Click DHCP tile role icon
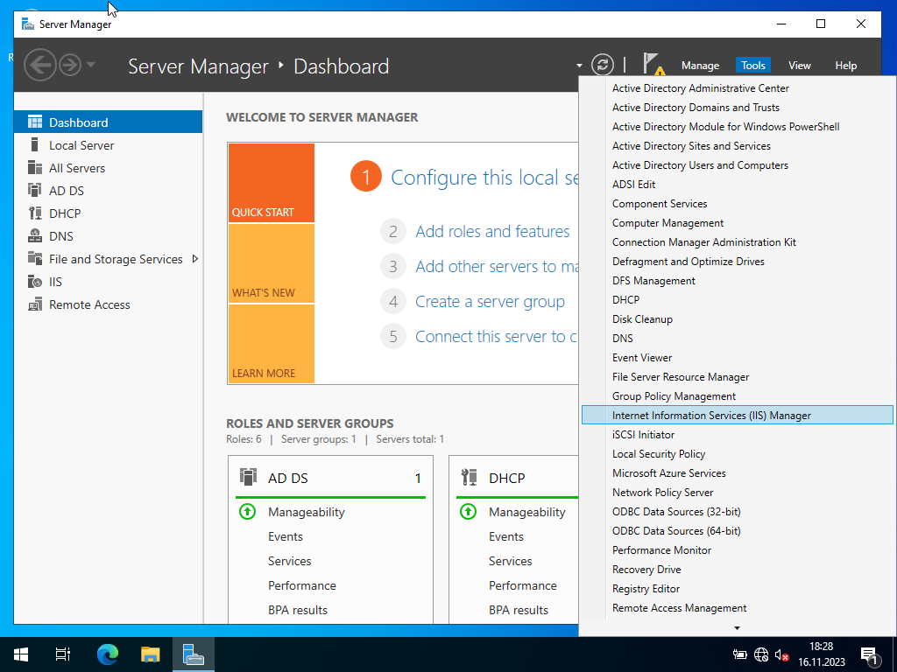This screenshot has height=672, width=897. click(470, 477)
